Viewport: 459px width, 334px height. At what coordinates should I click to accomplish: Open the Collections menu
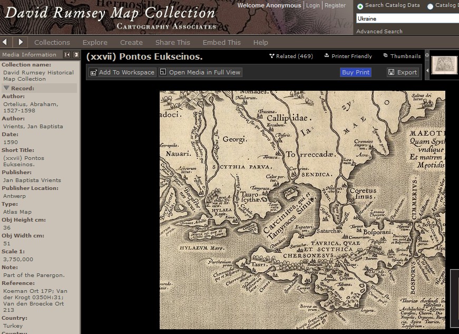point(52,42)
